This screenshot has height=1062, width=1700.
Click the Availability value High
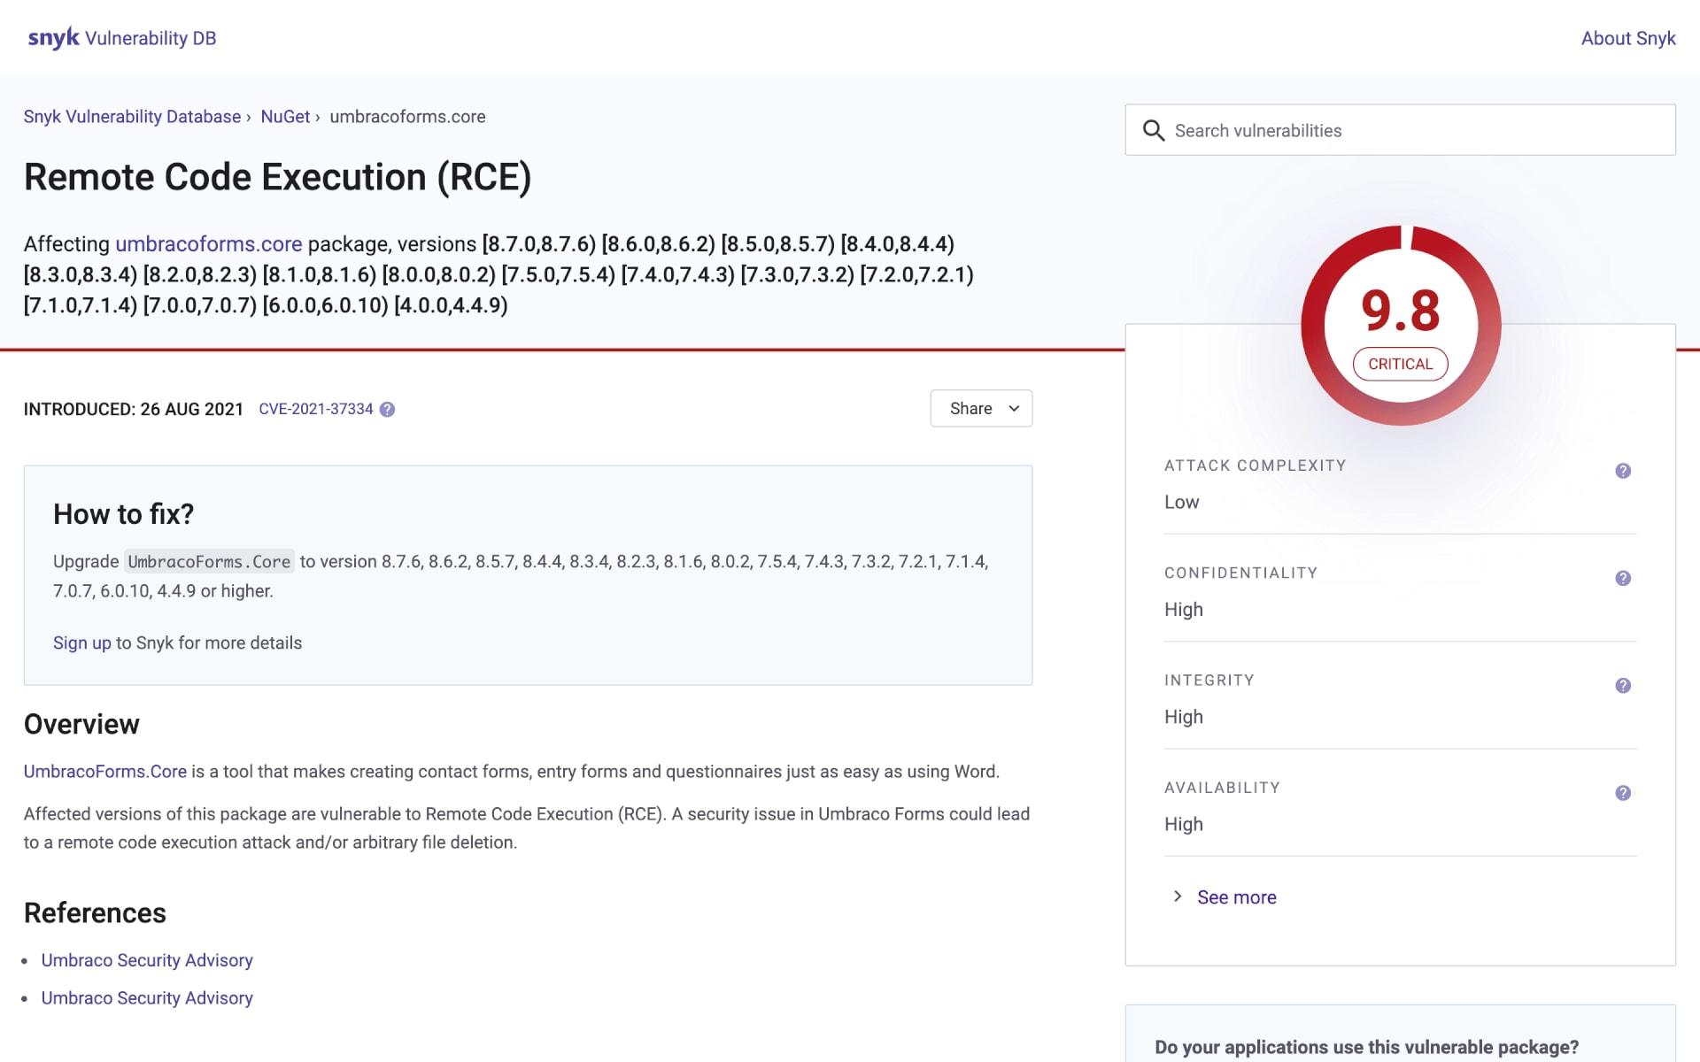click(x=1183, y=824)
